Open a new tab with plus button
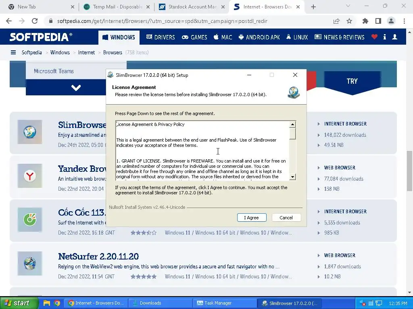Screen dimensions: 413x309 pos(313,7)
